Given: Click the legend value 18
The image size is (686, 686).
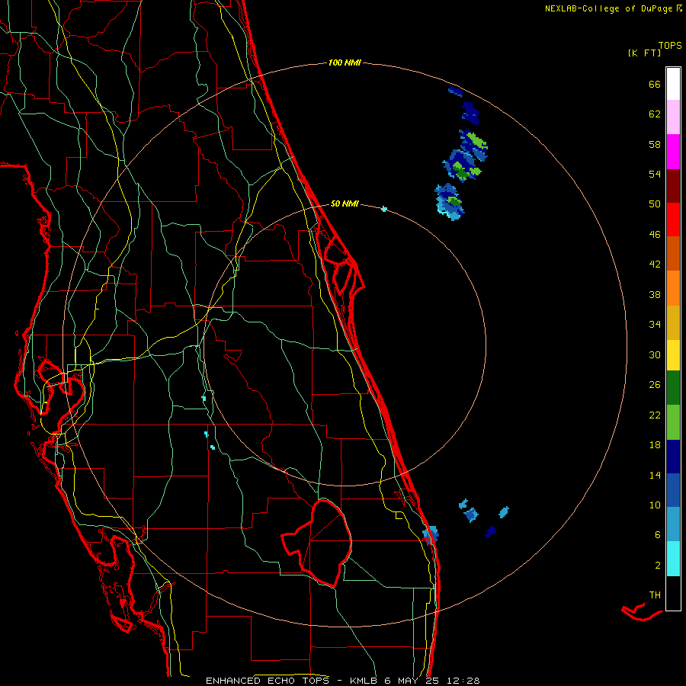Looking at the screenshot, I should [655, 444].
